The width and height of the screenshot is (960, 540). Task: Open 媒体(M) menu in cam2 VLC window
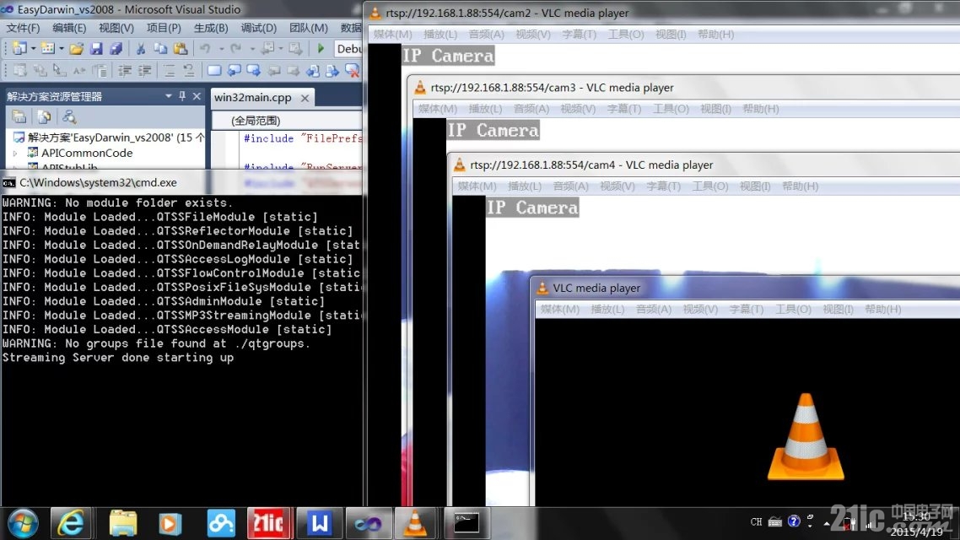[392, 35]
